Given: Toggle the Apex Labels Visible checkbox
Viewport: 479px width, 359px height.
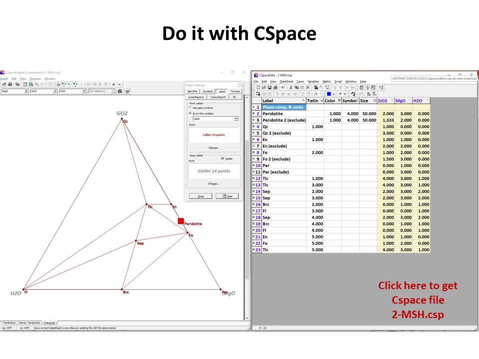Looking at the screenshot, I should pyautogui.click(x=223, y=159).
